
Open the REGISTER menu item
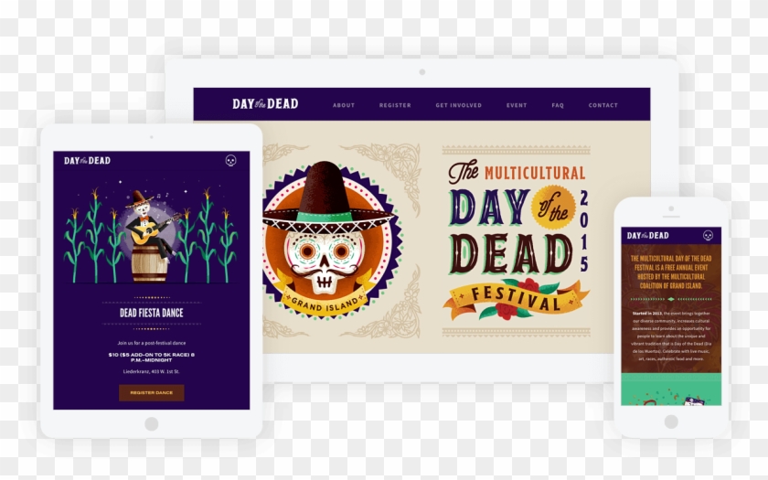point(395,105)
